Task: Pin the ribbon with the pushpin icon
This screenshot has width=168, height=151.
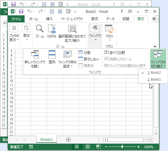Action: (155, 47)
